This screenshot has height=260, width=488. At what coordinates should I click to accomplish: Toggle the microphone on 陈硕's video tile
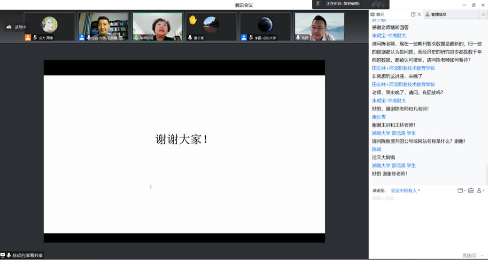298,38
